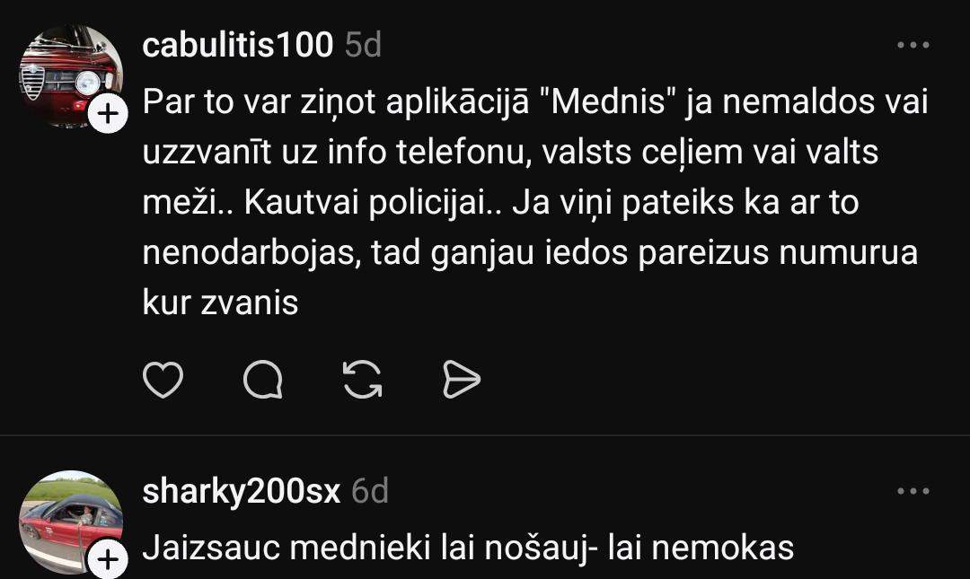The image size is (970, 579).
Task: Follow sharky200sx using the plus badge
Action: click(107, 561)
